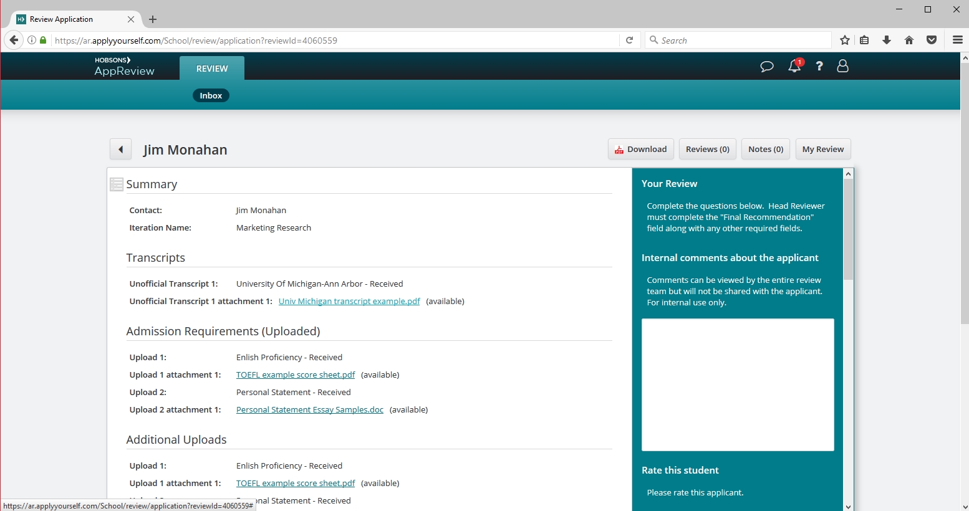Image resolution: width=969 pixels, height=511 pixels.
Task: Click the bookmark star icon
Action: click(x=845, y=41)
